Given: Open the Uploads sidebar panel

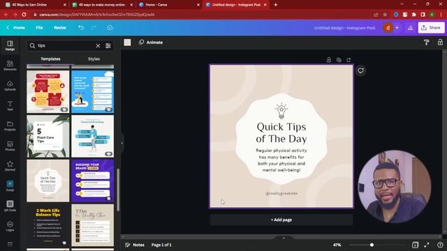Looking at the screenshot, I should tap(10, 86).
